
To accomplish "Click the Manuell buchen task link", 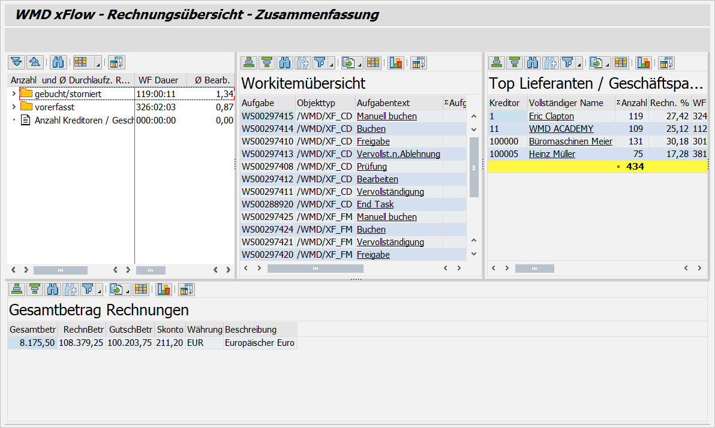I will (x=386, y=116).
